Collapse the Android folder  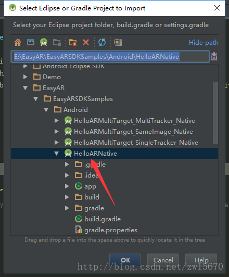pos(46,110)
